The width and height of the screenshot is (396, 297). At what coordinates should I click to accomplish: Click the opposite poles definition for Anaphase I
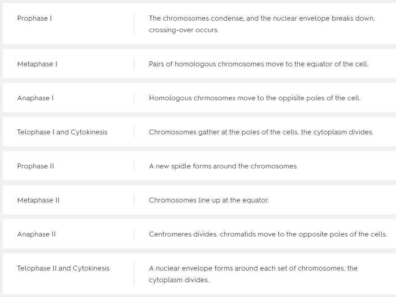tap(255, 98)
